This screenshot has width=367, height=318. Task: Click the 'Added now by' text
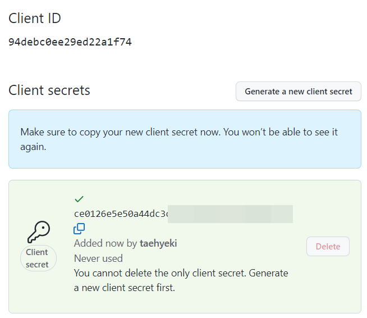(x=105, y=243)
